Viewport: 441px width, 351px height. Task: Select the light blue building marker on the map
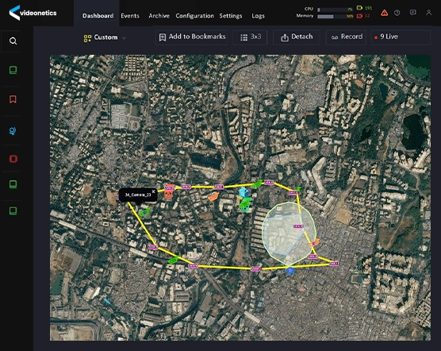coord(244,193)
